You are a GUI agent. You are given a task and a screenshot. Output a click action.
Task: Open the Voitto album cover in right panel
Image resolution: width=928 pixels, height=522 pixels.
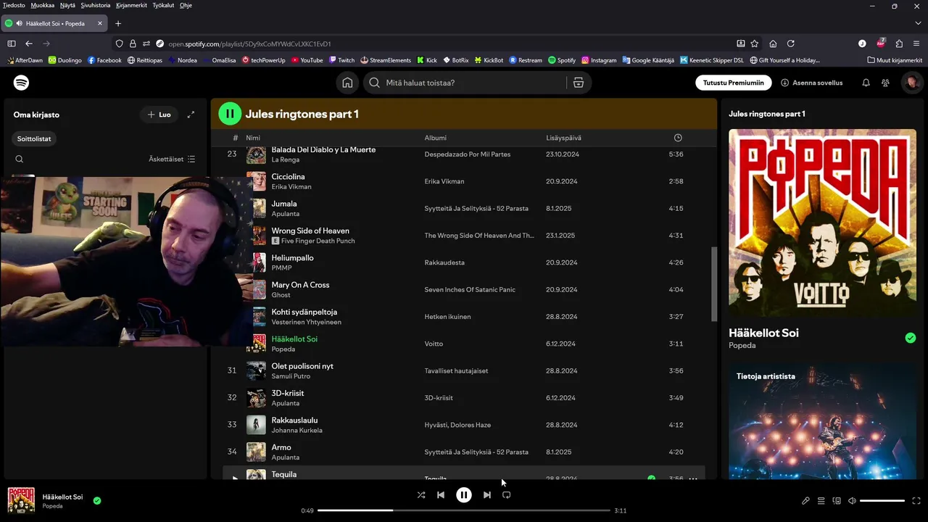tap(822, 223)
